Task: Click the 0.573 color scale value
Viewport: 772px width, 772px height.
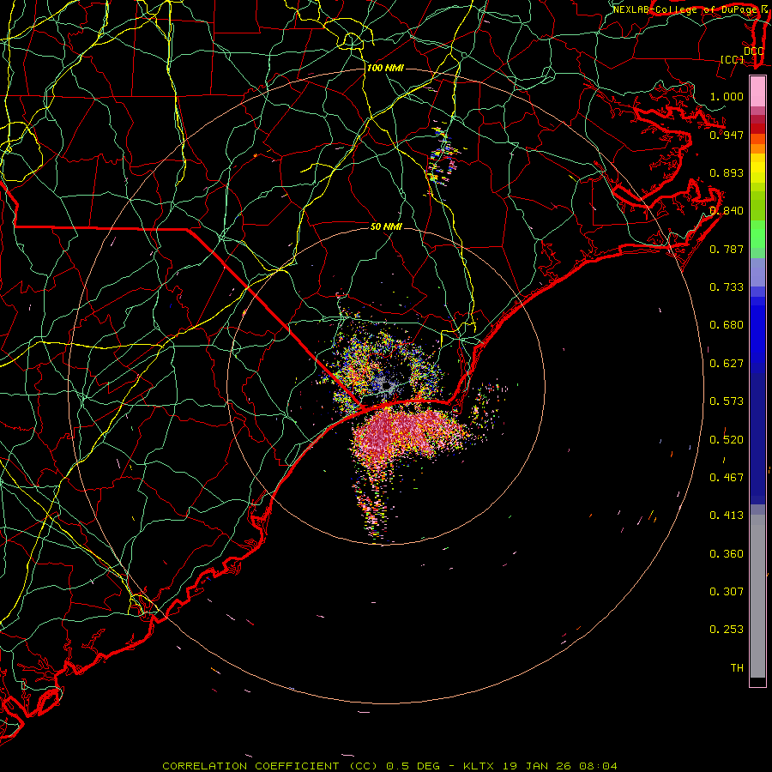Action: (x=727, y=401)
